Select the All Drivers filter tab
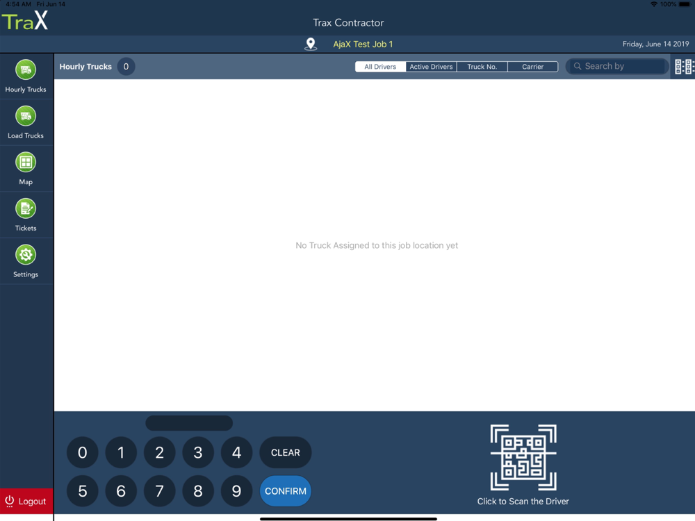695x521 pixels. click(x=380, y=67)
